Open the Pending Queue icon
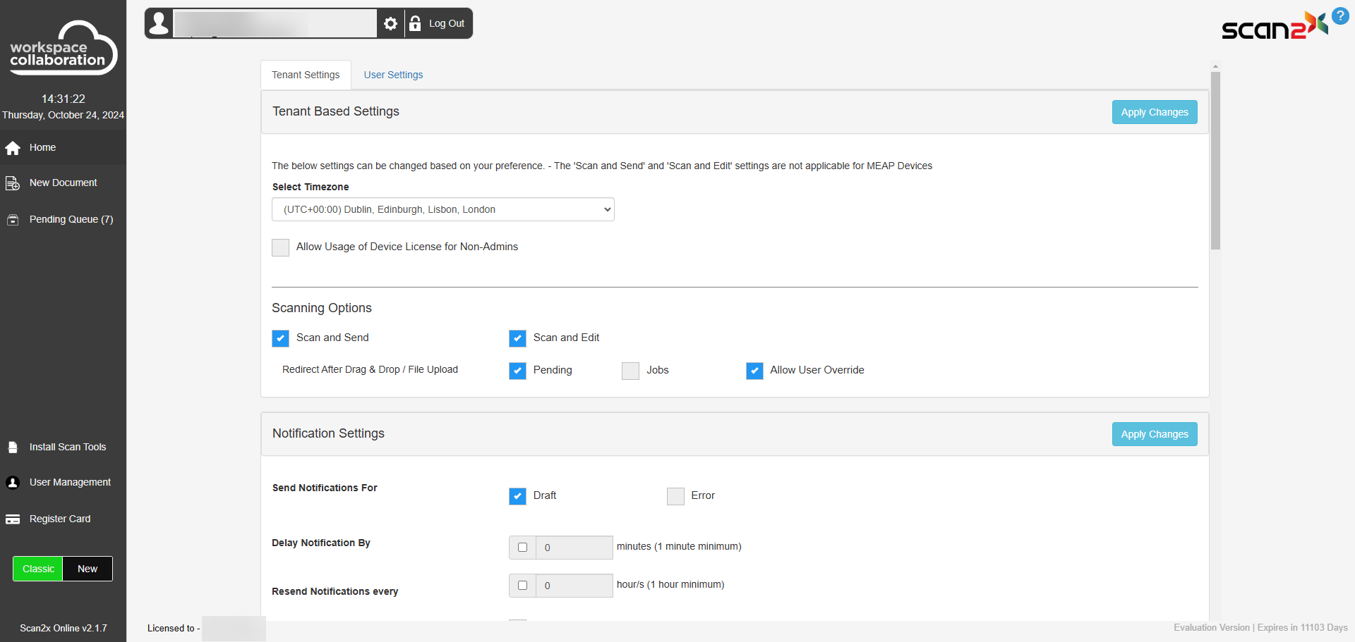This screenshot has height=642, width=1355. [x=13, y=220]
